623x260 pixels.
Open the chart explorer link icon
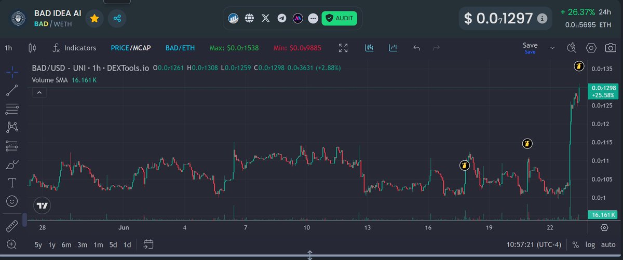coord(234,18)
